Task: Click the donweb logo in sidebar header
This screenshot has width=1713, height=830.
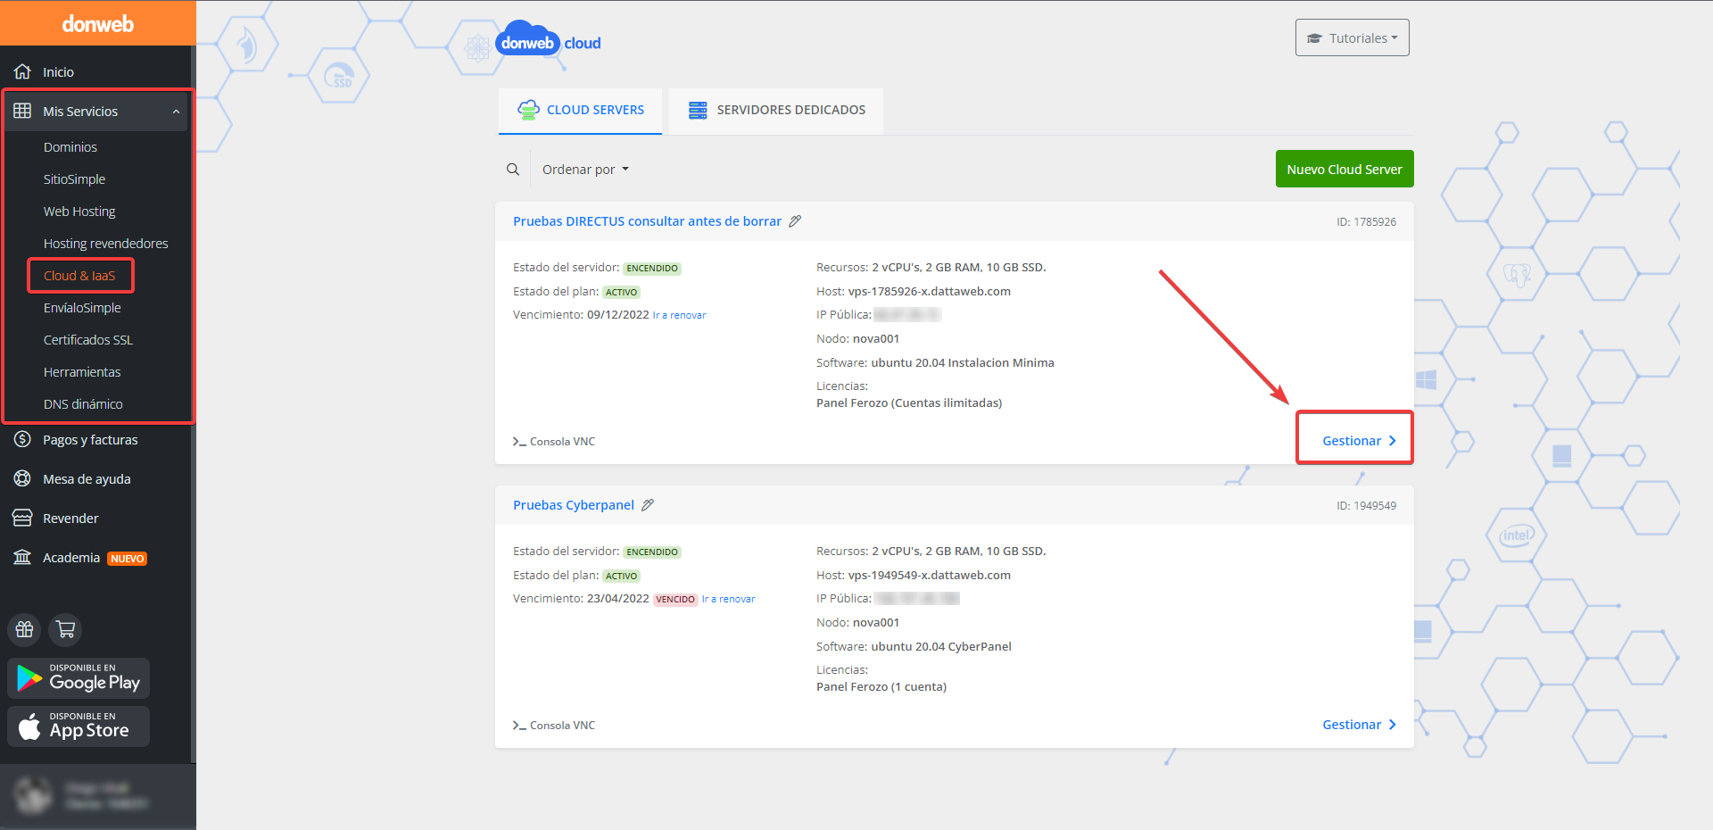Action: coord(98,24)
